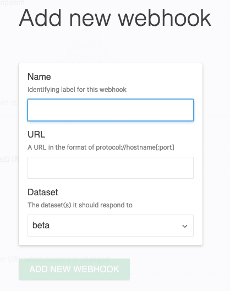Viewport: 230px width, 291px height.
Task: Click the chevron arrow in Dataset selector
Action: click(184, 226)
